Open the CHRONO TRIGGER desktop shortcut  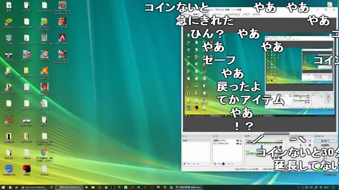click(44, 89)
